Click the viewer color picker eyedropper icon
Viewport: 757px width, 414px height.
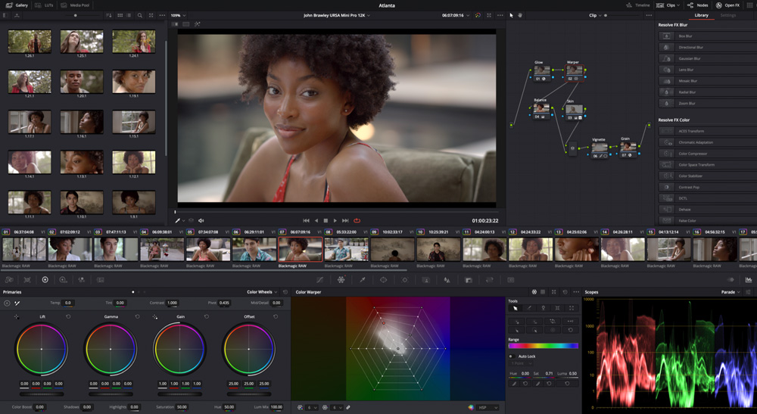click(178, 220)
